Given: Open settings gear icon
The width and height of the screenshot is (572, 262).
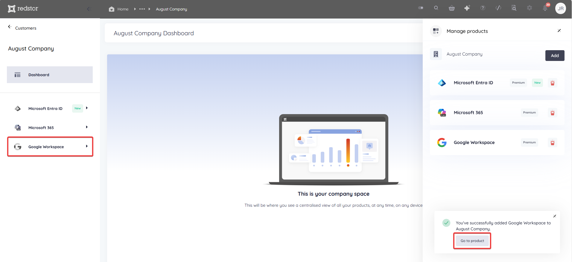Looking at the screenshot, I should (x=530, y=8).
